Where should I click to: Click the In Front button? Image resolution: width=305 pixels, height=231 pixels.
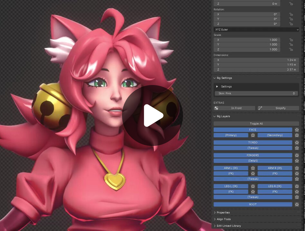[234, 108]
